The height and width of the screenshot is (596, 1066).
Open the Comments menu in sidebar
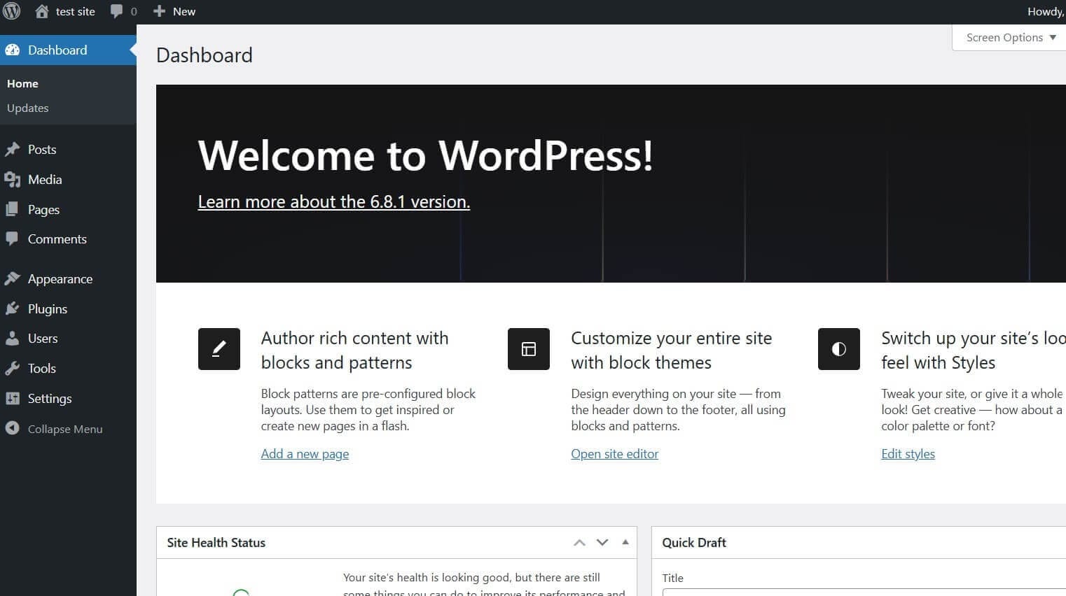tap(68, 239)
